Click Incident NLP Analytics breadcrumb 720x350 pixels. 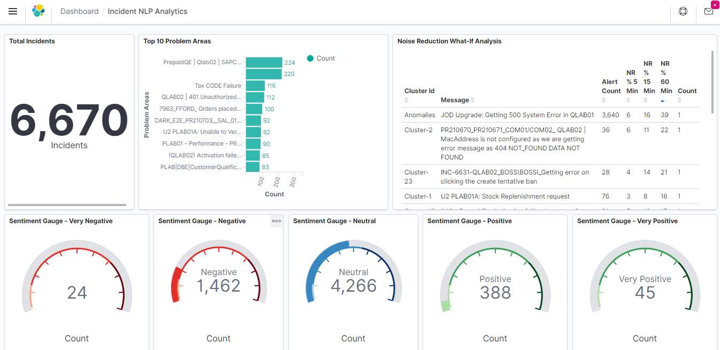tap(148, 11)
